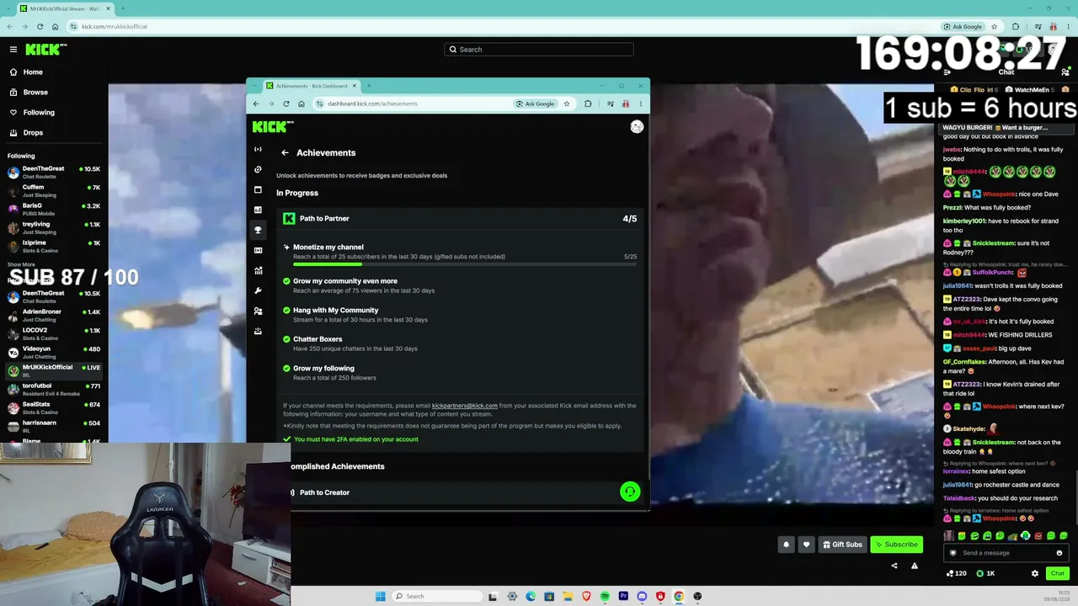Image resolution: width=1078 pixels, height=606 pixels.
Task: Open home page in main browser toolbar
Action: [x=55, y=26]
